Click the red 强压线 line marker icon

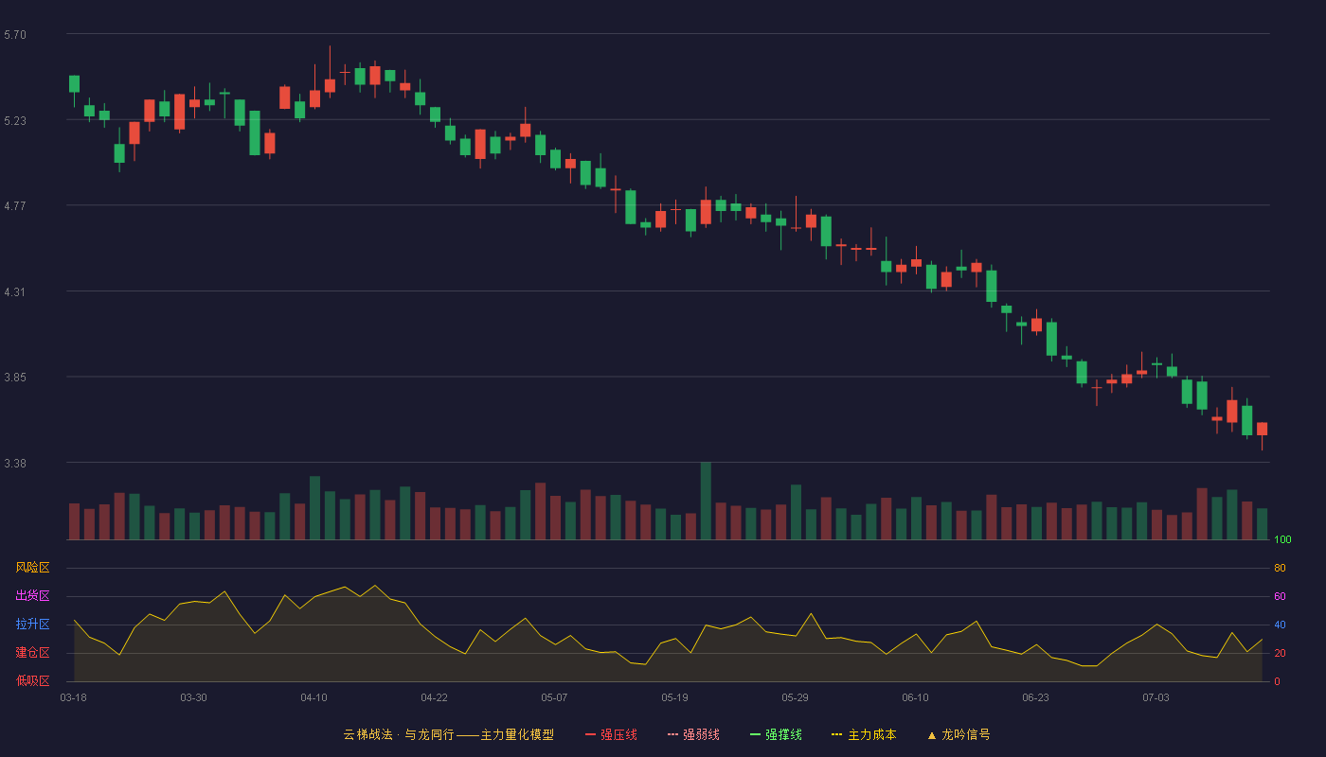point(590,734)
